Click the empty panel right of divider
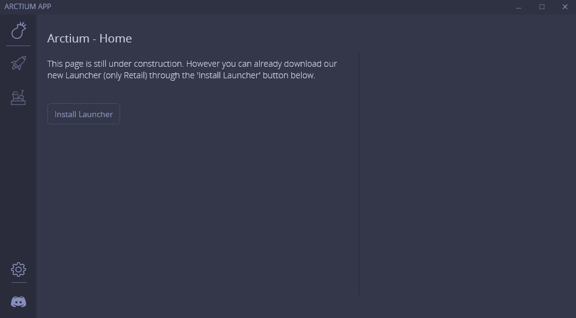576x318 pixels. click(467, 172)
